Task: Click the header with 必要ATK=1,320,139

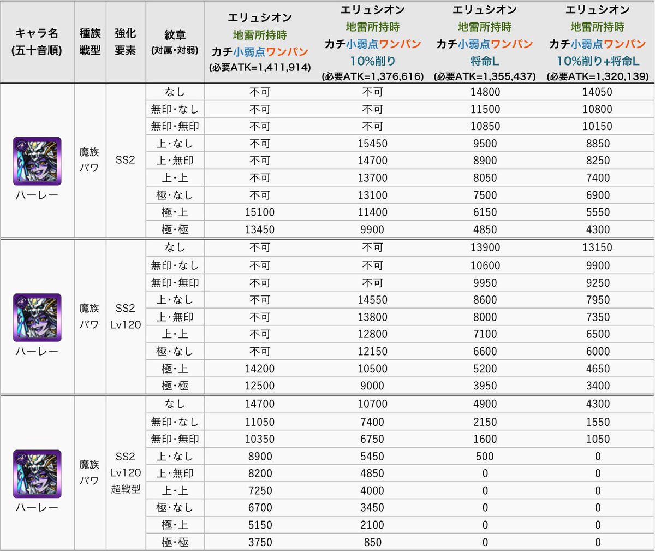Action: tap(598, 42)
